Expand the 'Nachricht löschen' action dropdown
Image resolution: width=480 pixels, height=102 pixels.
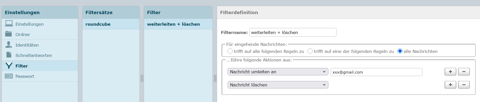click(x=278, y=85)
